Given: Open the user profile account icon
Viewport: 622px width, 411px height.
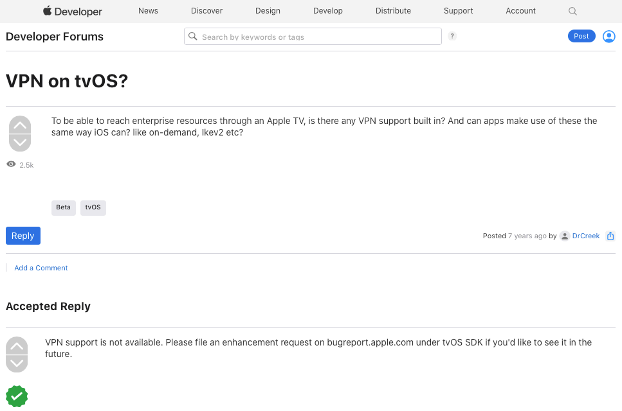Looking at the screenshot, I should pos(609,37).
